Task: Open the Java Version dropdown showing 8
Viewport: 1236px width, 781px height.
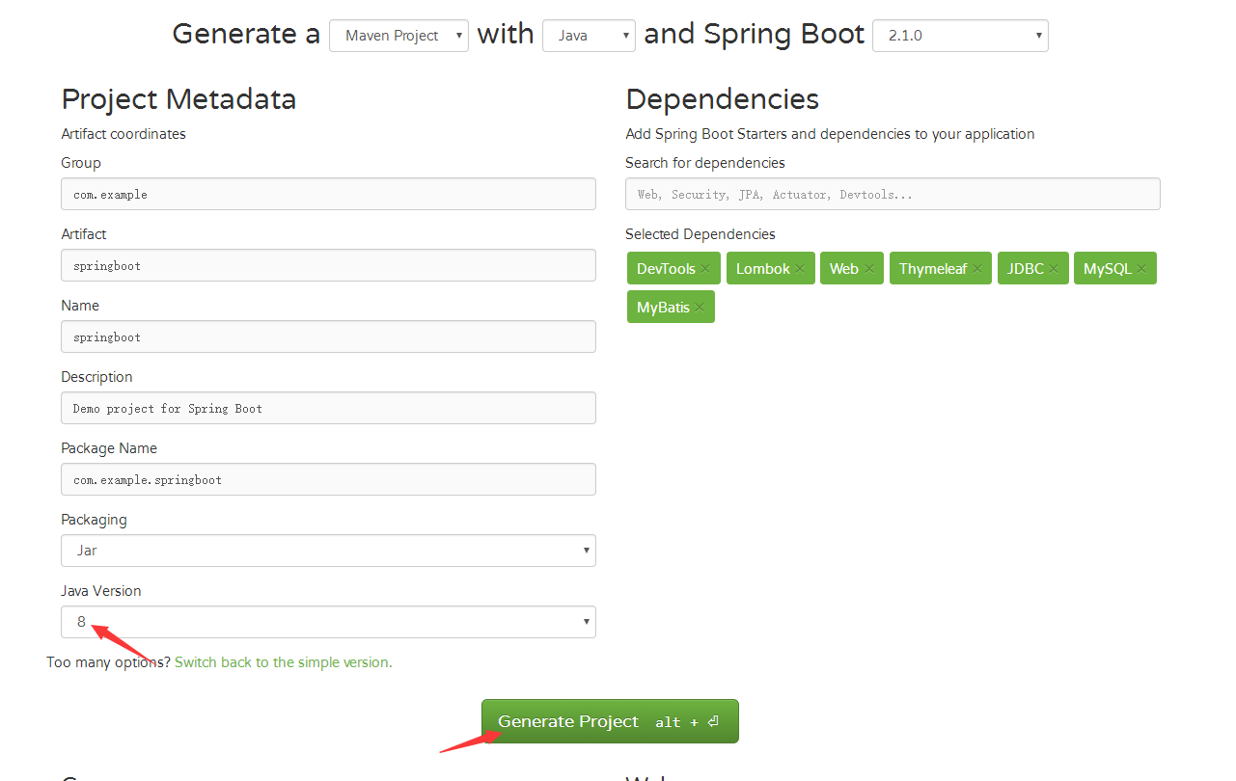Action: tap(328, 621)
